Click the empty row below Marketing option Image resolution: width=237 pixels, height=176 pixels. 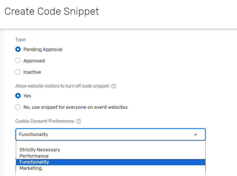tap(110, 173)
